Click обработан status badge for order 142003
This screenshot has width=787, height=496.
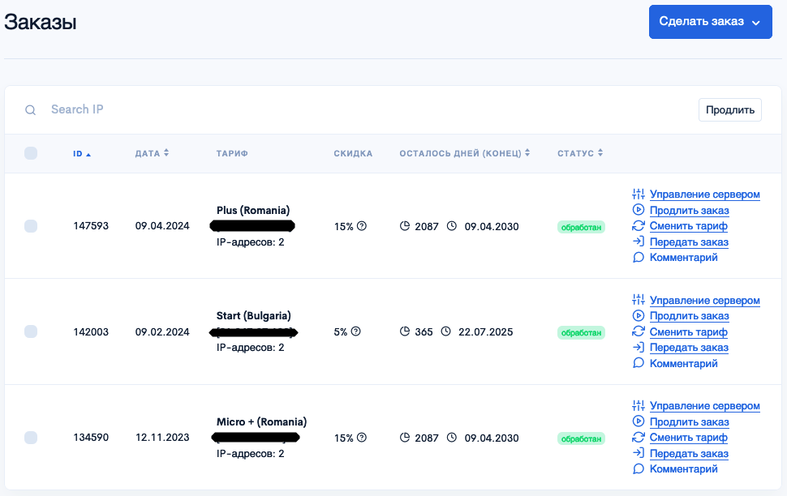point(581,332)
